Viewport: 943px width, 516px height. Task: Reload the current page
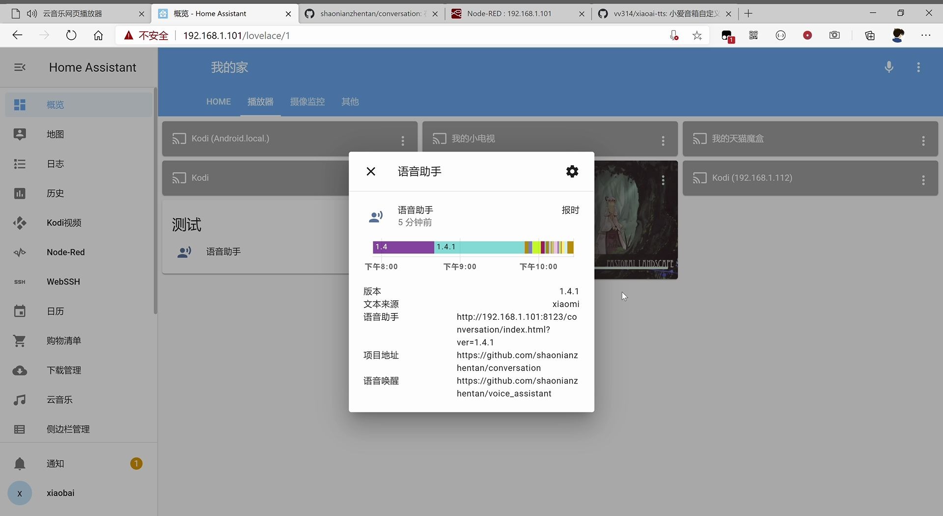pyautogui.click(x=71, y=35)
